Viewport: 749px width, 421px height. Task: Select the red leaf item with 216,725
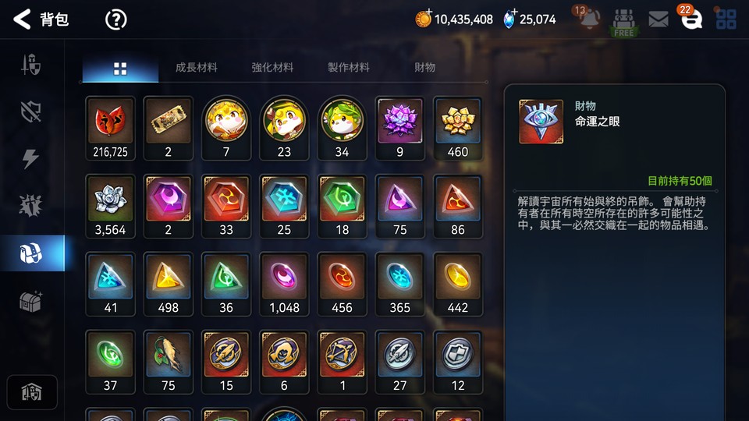pyautogui.click(x=110, y=129)
